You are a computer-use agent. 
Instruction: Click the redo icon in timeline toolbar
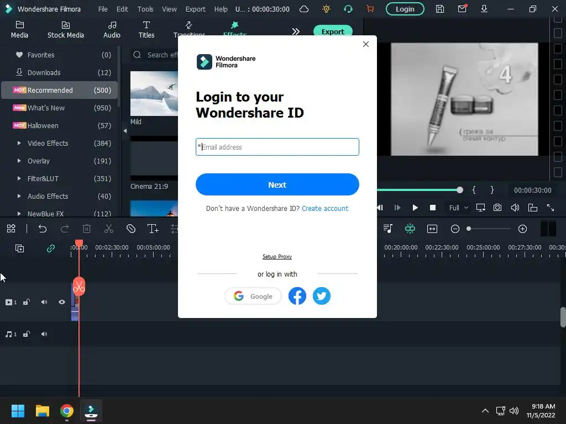tap(65, 229)
